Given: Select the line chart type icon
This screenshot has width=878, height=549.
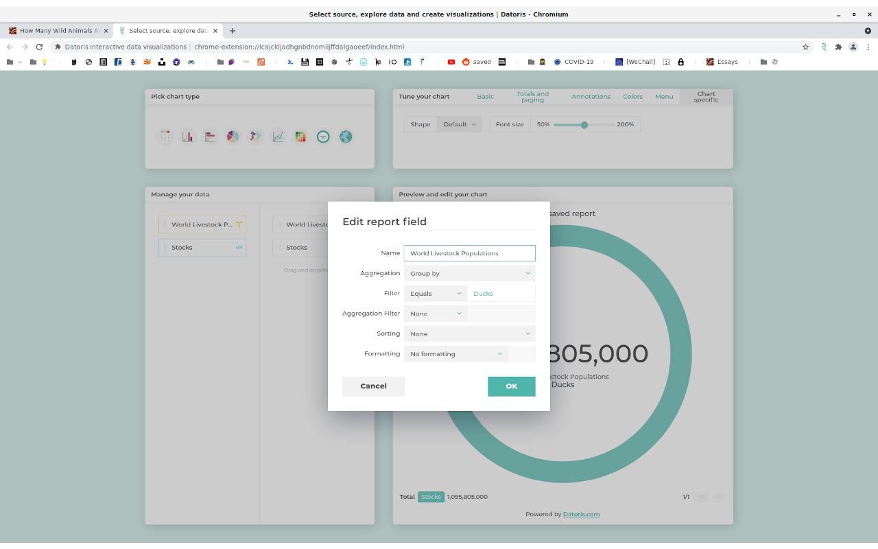Looking at the screenshot, I should coord(278,137).
